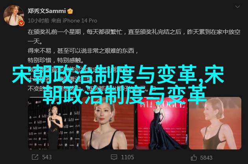This screenshot has width=248, height=164.
Task: Click the profile avatar photo
Action: (x=14, y=15)
